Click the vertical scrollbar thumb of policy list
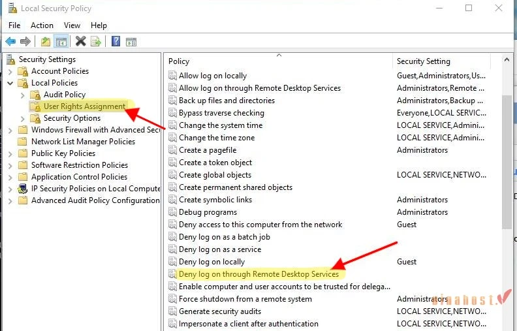 pyautogui.click(x=507, y=161)
